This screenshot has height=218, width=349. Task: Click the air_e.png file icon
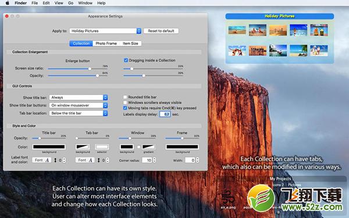pyautogui.click(x=228, y=197)
